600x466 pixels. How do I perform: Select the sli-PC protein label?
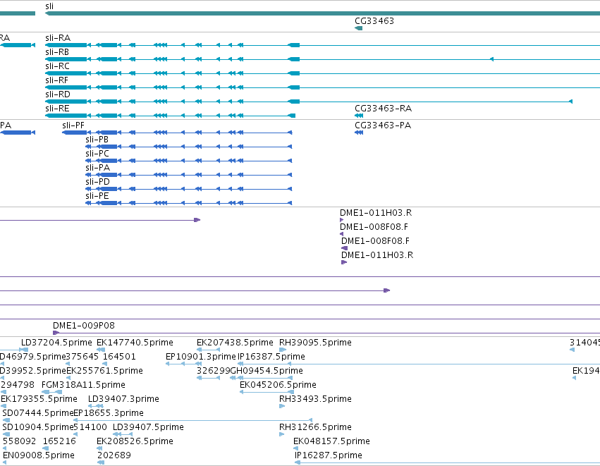97,154
